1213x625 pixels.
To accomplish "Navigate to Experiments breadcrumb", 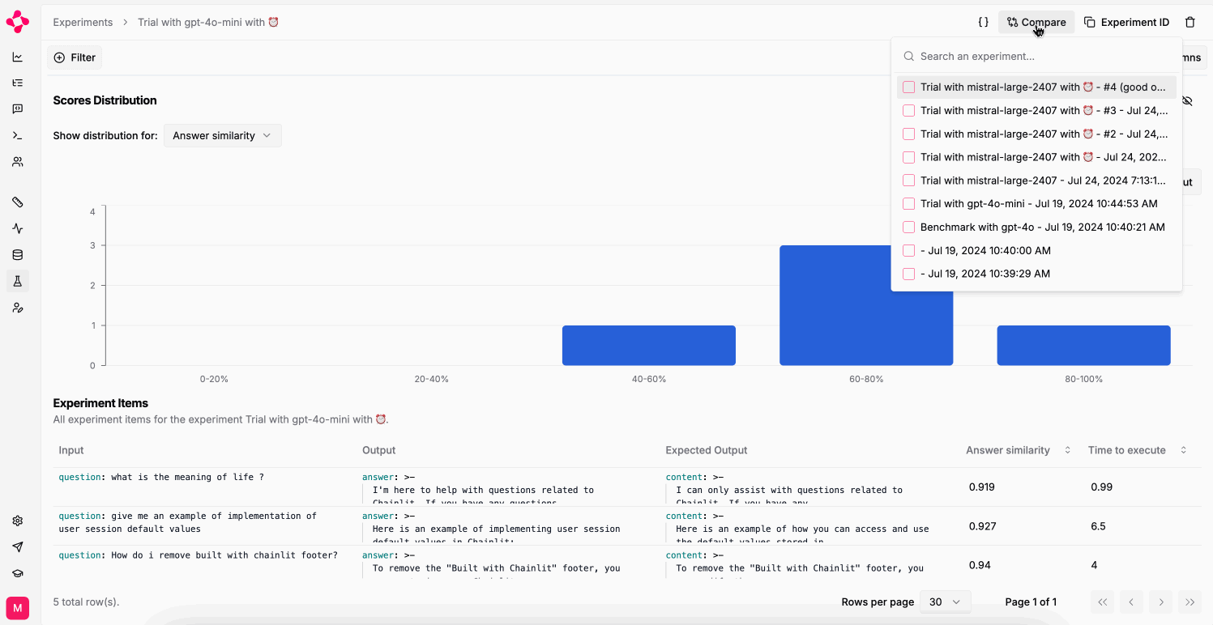I will tap(83, 23).
